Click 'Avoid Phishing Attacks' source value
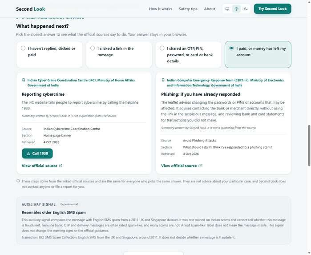Viewport: 311px width, 255px height. tap(199, 141)
